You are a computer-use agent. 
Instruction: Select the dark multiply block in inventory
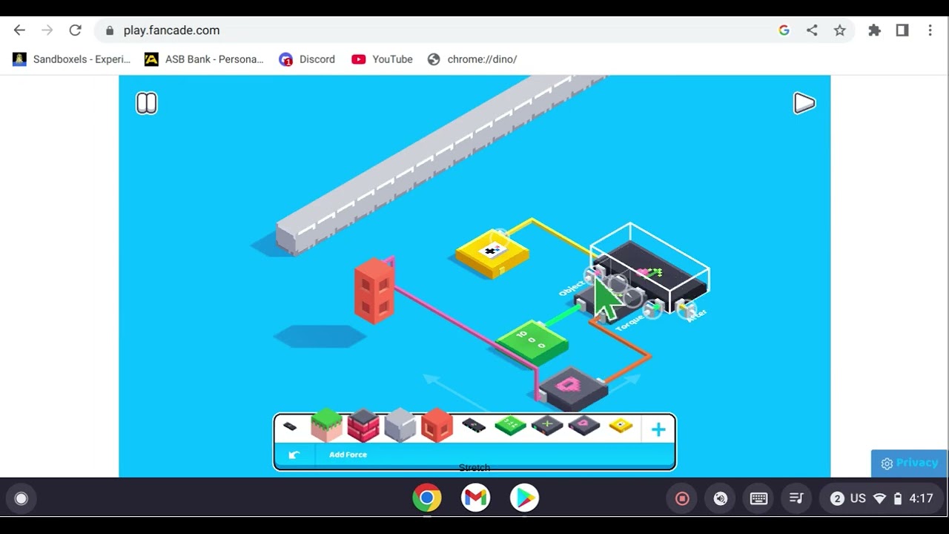(547, 426)
